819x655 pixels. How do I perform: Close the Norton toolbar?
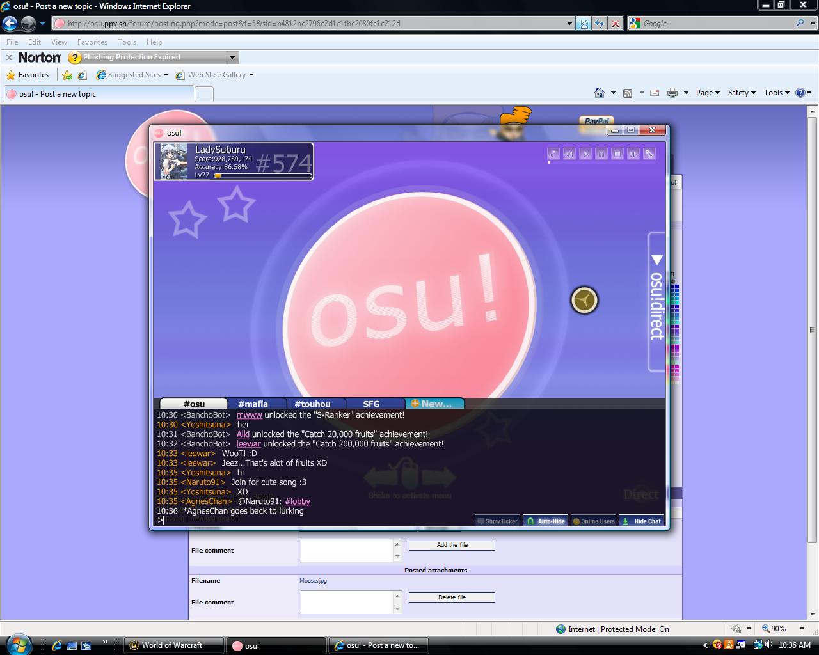coord(9,58)
